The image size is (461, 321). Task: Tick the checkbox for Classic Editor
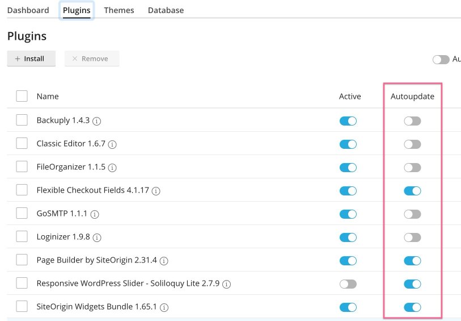(22, 143)
